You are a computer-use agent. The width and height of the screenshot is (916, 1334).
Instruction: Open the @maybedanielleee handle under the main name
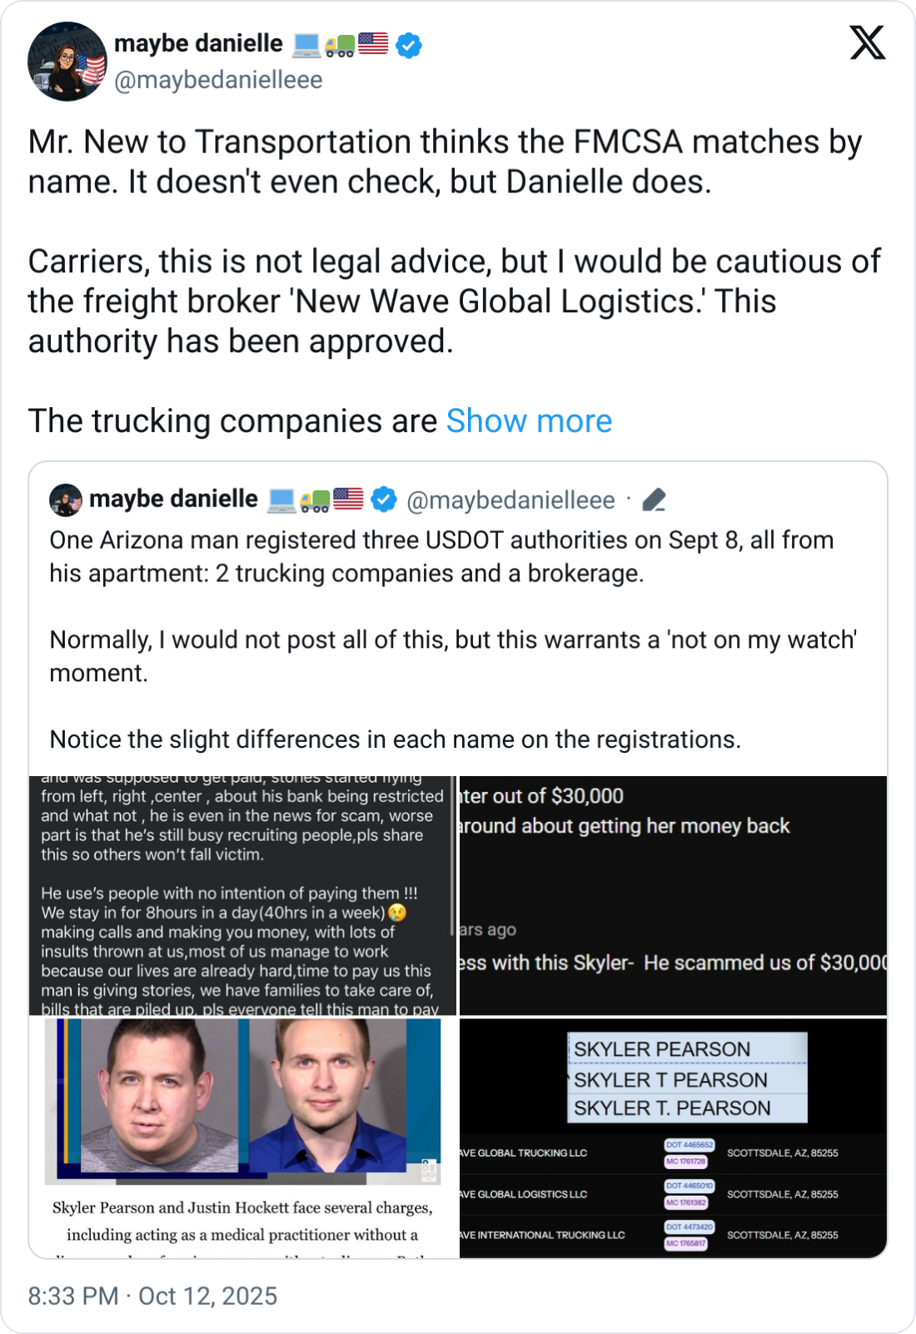tap(218, 80)
